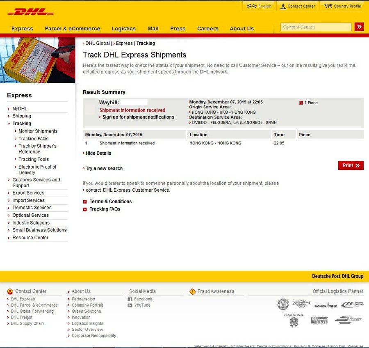This screenshot has width=369, height=348.
Task: Open contact DHL Express Customer Service link
Action: pyautogui.click(x=128, y=190)
